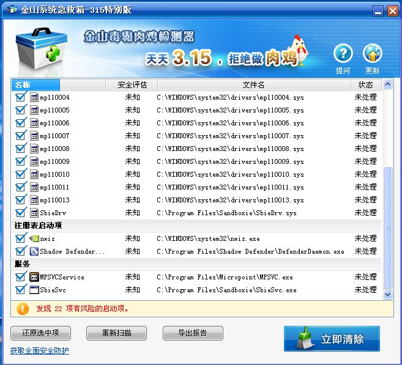The image size is (402, 365).
Task: Uncheck the mp110010 checkbox
Action: (x=21, y=174)
